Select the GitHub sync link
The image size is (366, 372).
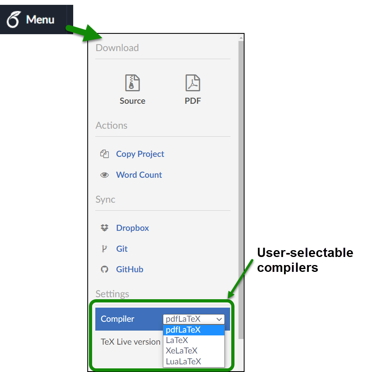point(130,269)
